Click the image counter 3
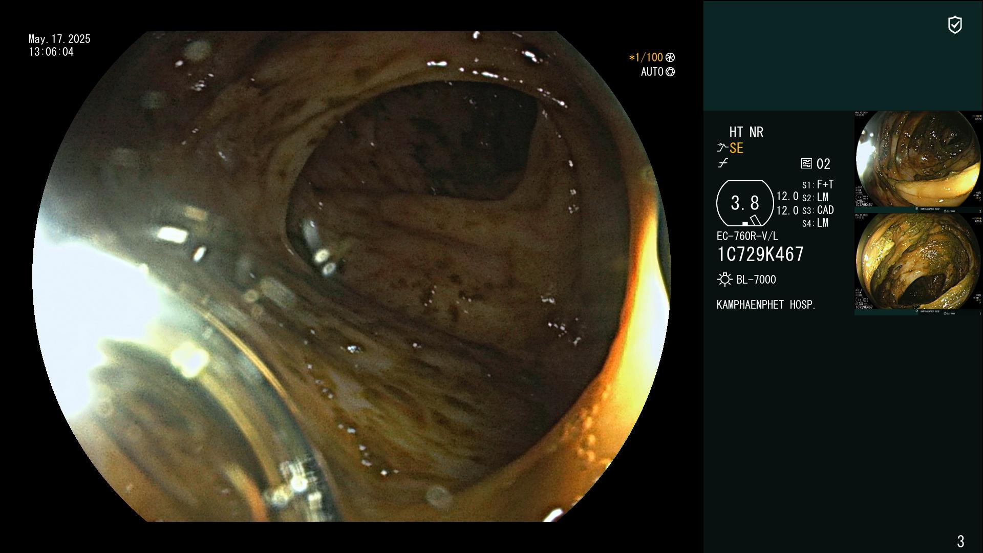983x553 pixels. tap(960, 541)
